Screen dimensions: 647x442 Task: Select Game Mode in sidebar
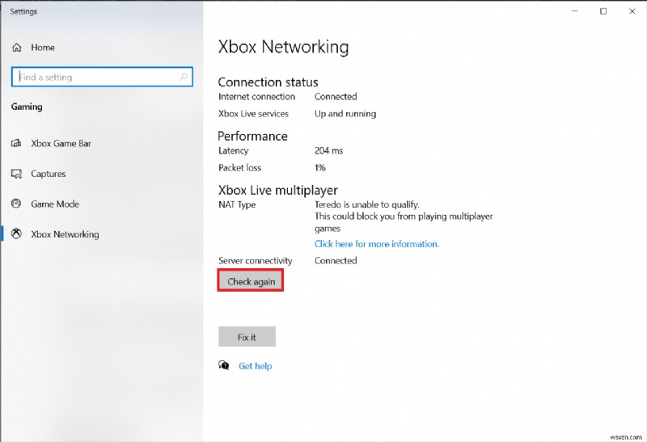[x=55, y=204]
